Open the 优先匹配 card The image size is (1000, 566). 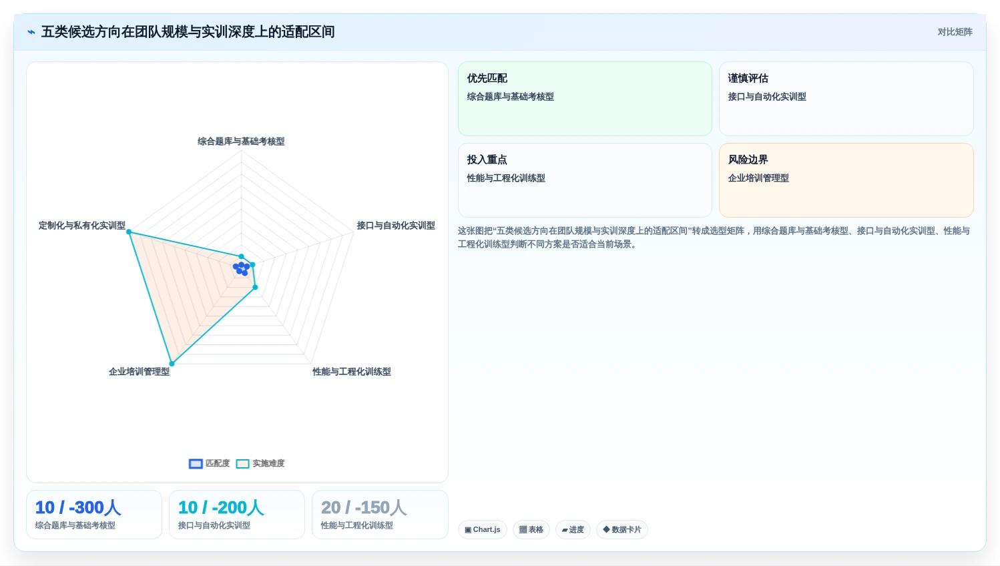(585, 99)
